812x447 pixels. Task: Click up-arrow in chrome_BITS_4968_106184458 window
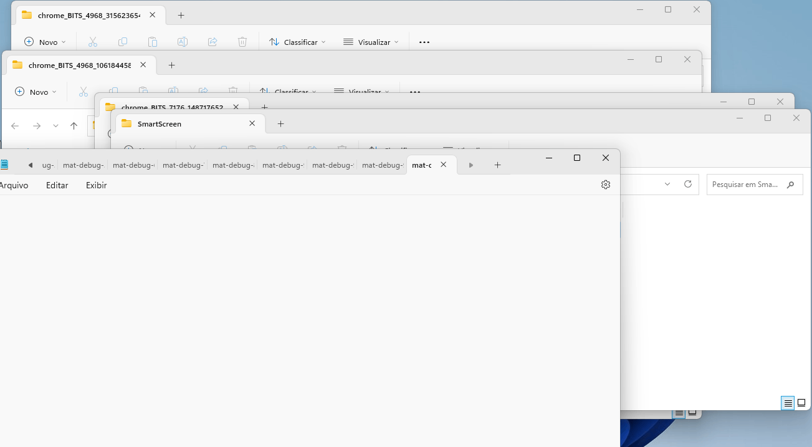(74, 126)
